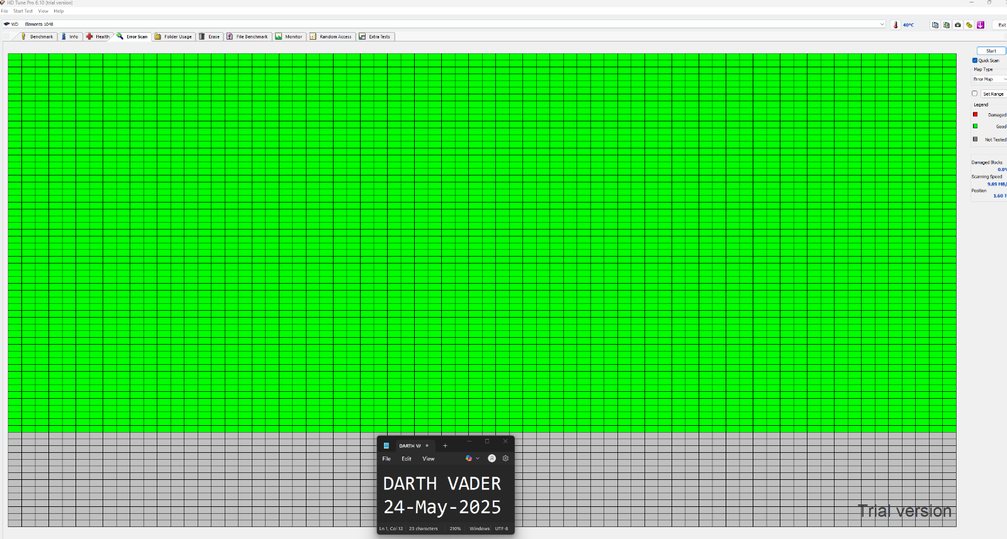Open Notepad settings gear
1007x539 pixels.
(x=505, y=458)
